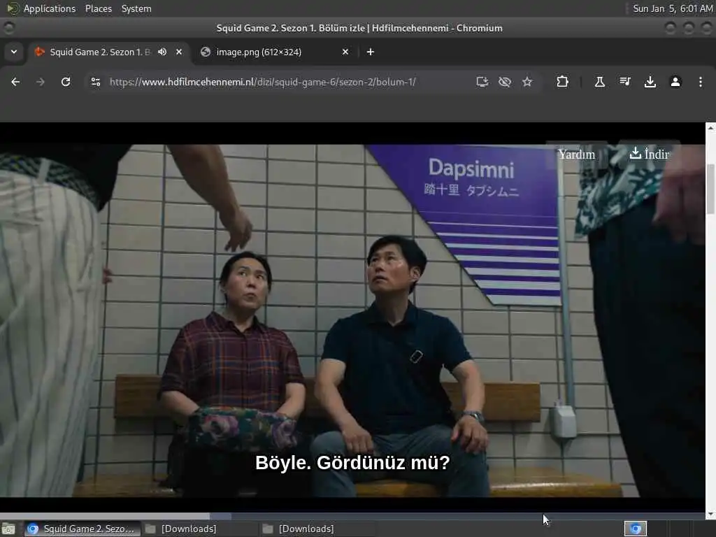
Task: Open Chrome Labs flask icon
Action: click(599, 82)
